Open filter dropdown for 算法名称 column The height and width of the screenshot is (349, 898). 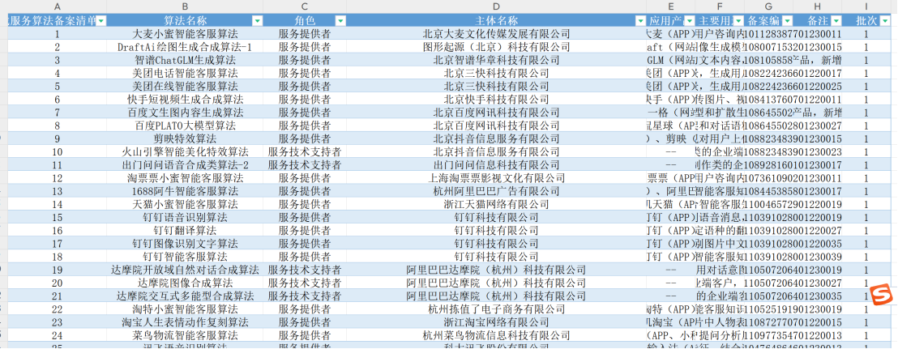point(257,20)
